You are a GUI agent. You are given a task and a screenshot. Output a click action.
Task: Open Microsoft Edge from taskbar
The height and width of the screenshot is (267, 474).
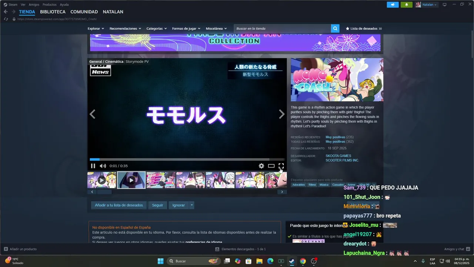tap(270, 261)
